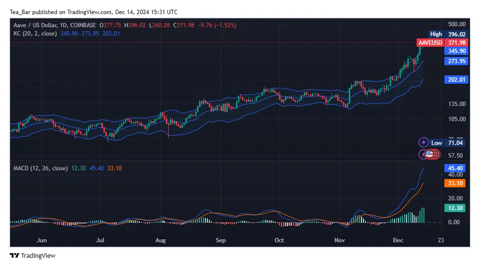Click the Sep label on time axis
The width and height of the screenshot is (480, 269).
tap(220, 240)
